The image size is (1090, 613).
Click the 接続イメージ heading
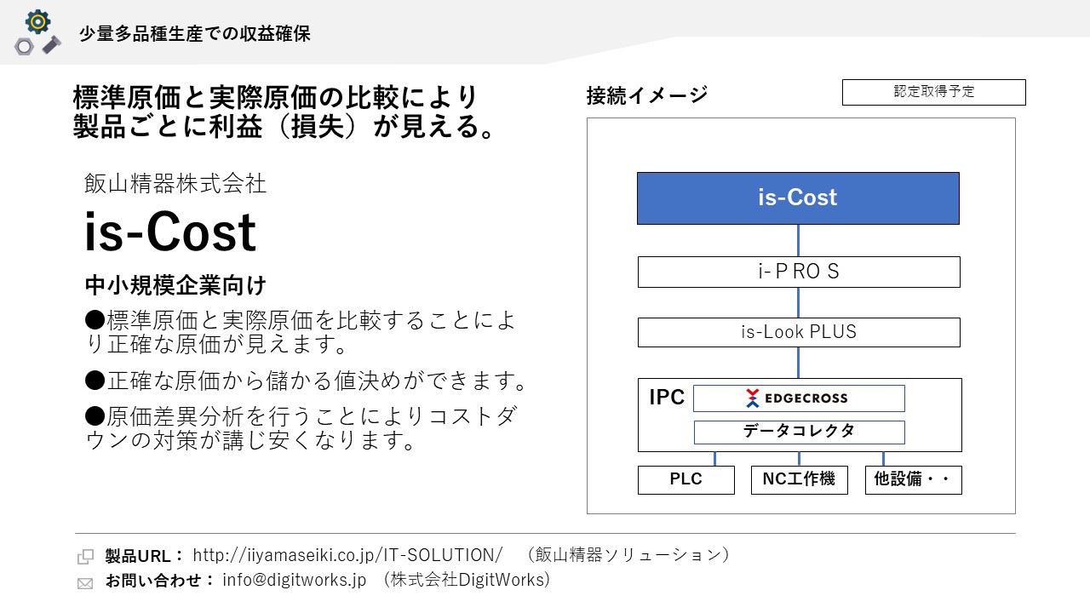[647, 95]
